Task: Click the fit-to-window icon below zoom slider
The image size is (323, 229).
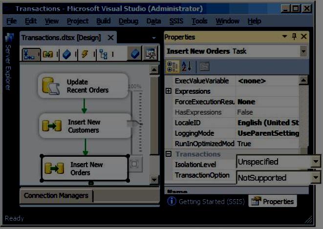Action: (134, 164)
